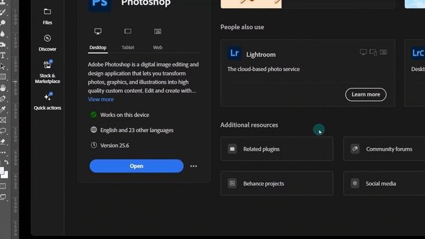Click the peach thumbnail image at top
The width and height of the screenshot is (425, 239).
(251, 4)
